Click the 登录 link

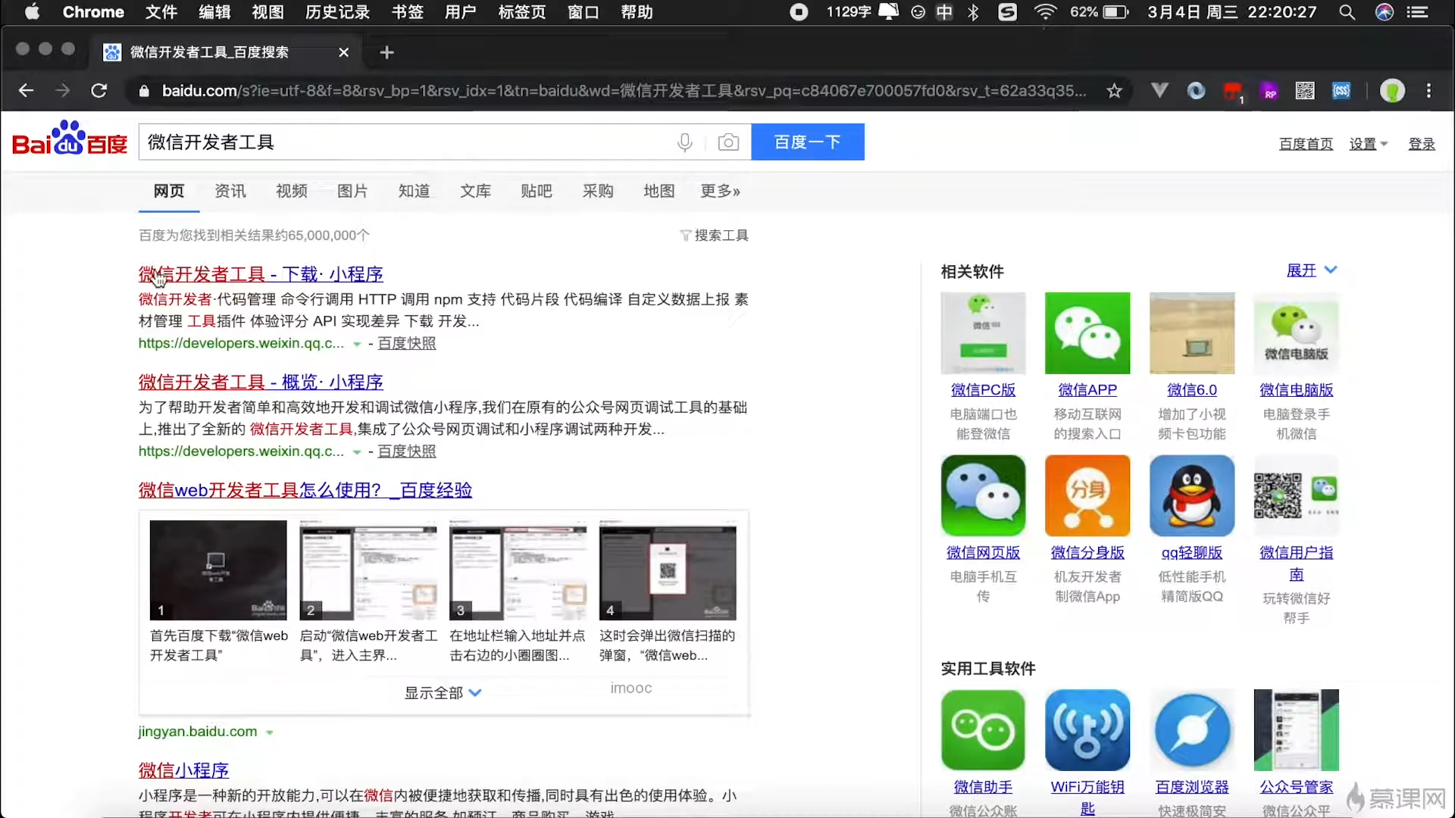tap(1422, 144)
